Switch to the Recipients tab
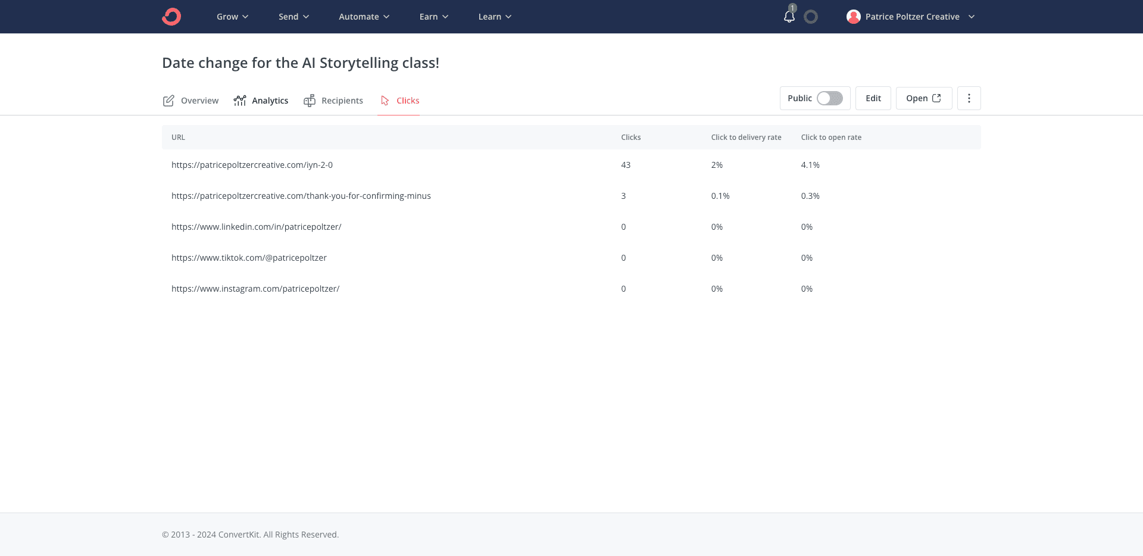 click(x=333, y=101)
